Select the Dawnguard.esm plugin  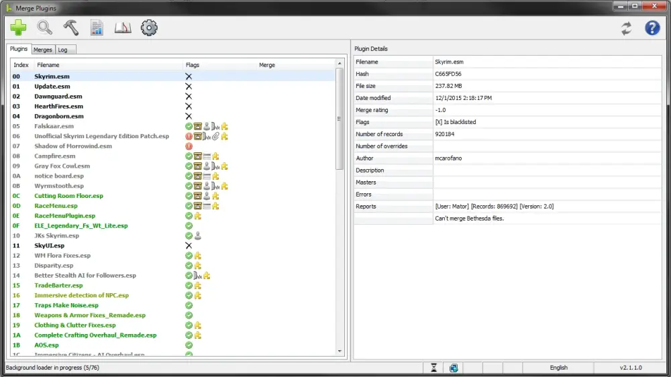coord(58,97)
